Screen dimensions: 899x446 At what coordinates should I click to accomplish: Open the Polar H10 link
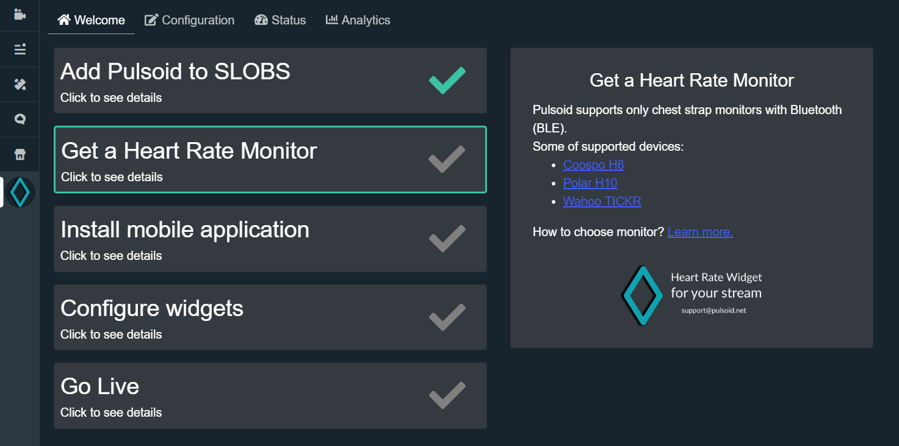(590, 183)
